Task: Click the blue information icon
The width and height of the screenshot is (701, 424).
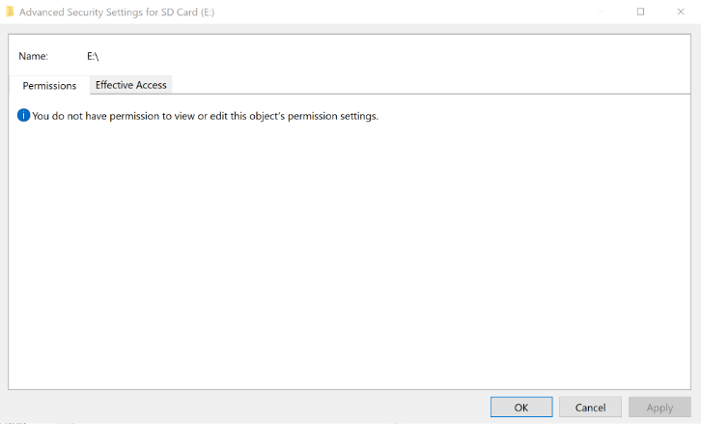Action: (24, 115)
